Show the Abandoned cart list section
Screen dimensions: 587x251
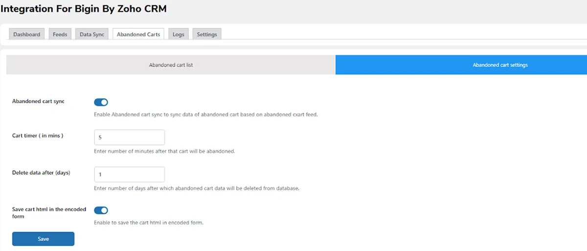(x=171, y=65)
